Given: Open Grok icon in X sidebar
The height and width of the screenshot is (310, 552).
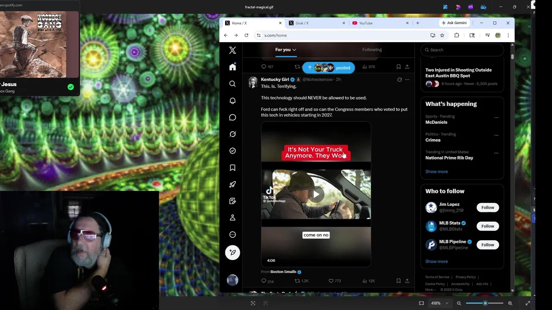Looking at the screenshot, I should 232,134.
